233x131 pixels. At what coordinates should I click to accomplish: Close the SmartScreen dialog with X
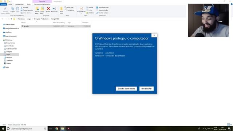[154, 35]
